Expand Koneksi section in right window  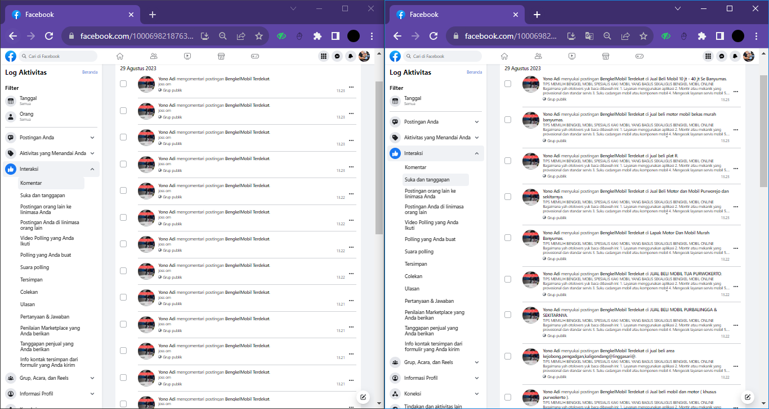[436, 394]
